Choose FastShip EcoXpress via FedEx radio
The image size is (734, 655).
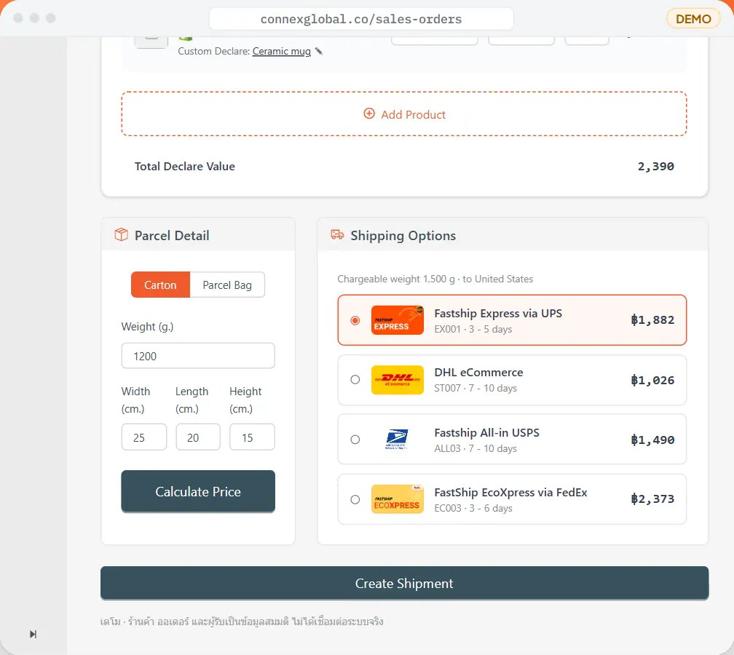pos(355,499)
